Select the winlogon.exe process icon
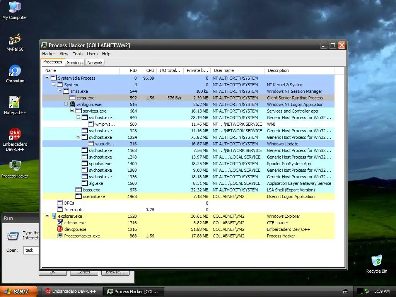This screenshot has height=297, width=396. click(72, 104)
